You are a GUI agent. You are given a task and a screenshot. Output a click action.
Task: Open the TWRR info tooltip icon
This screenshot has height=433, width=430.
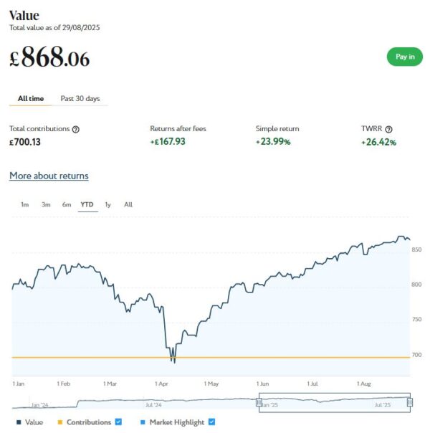click(x=389, y=129)
